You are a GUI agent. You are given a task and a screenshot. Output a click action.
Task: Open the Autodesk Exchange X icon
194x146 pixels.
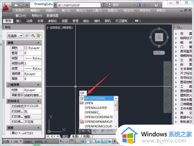pyautogui.click(x=139, y=5)
